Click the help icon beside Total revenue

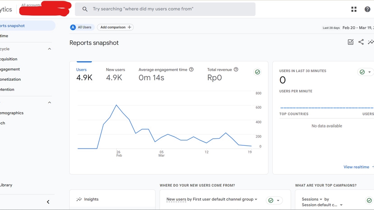(236, 70)
